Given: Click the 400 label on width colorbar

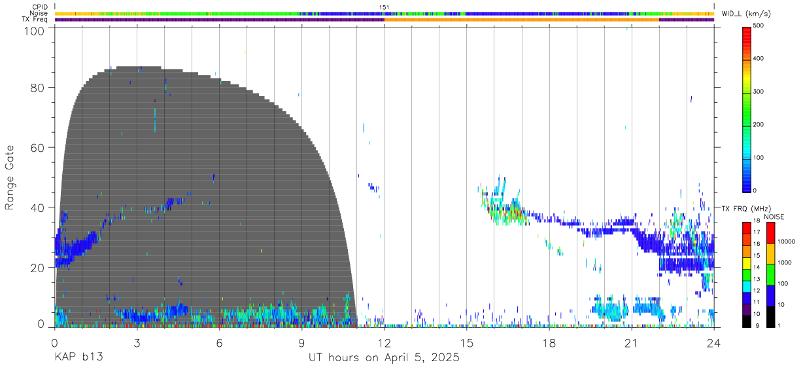Looking at the screenshot, I should [x=759, y=58].
